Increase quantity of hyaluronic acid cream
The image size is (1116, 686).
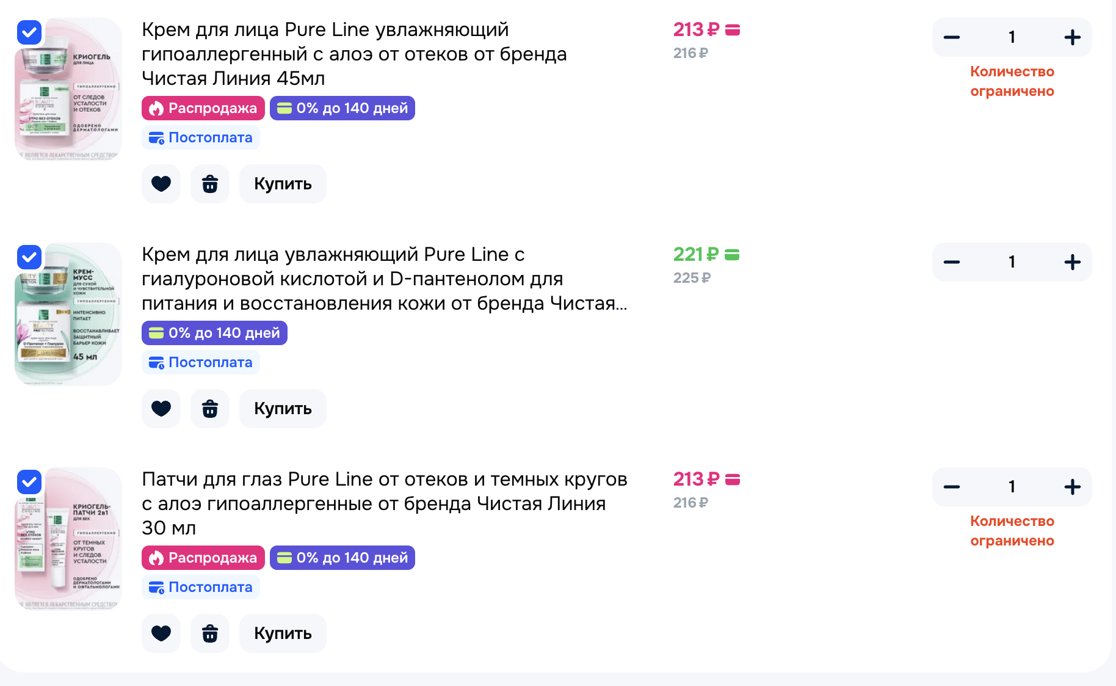1072,262
